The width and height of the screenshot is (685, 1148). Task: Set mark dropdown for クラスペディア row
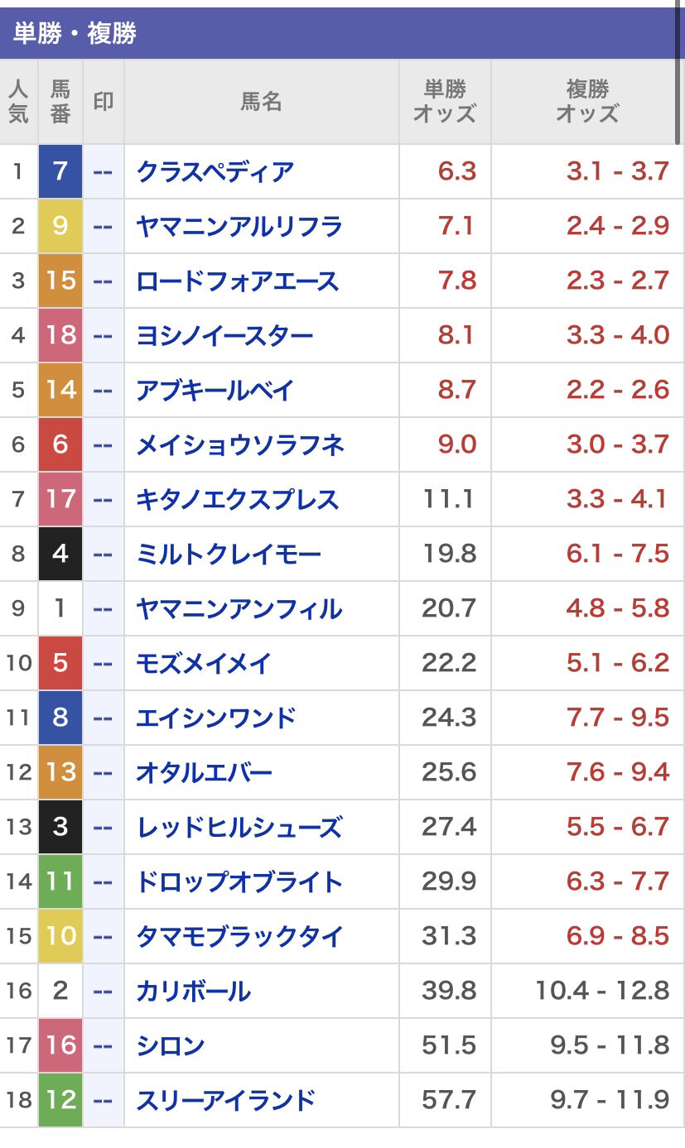tap(104, 171)
